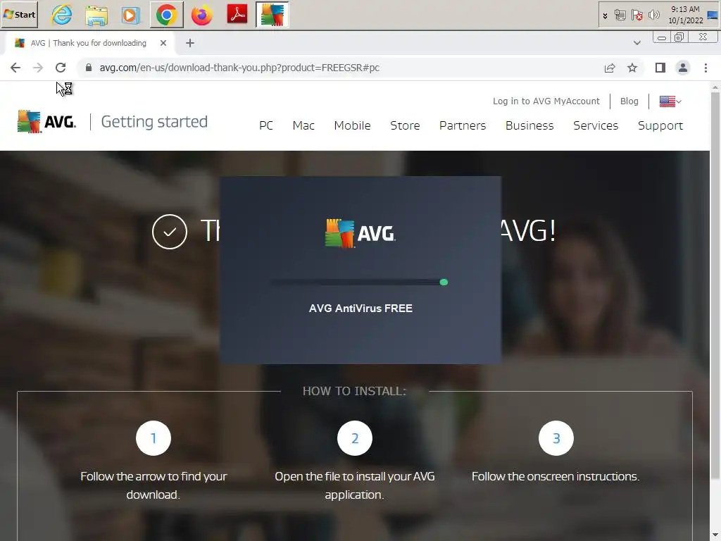Click the installer progress bar
The width and height of the screenshot is (721, 541).
pyautogui.click(x=360, y=282)
